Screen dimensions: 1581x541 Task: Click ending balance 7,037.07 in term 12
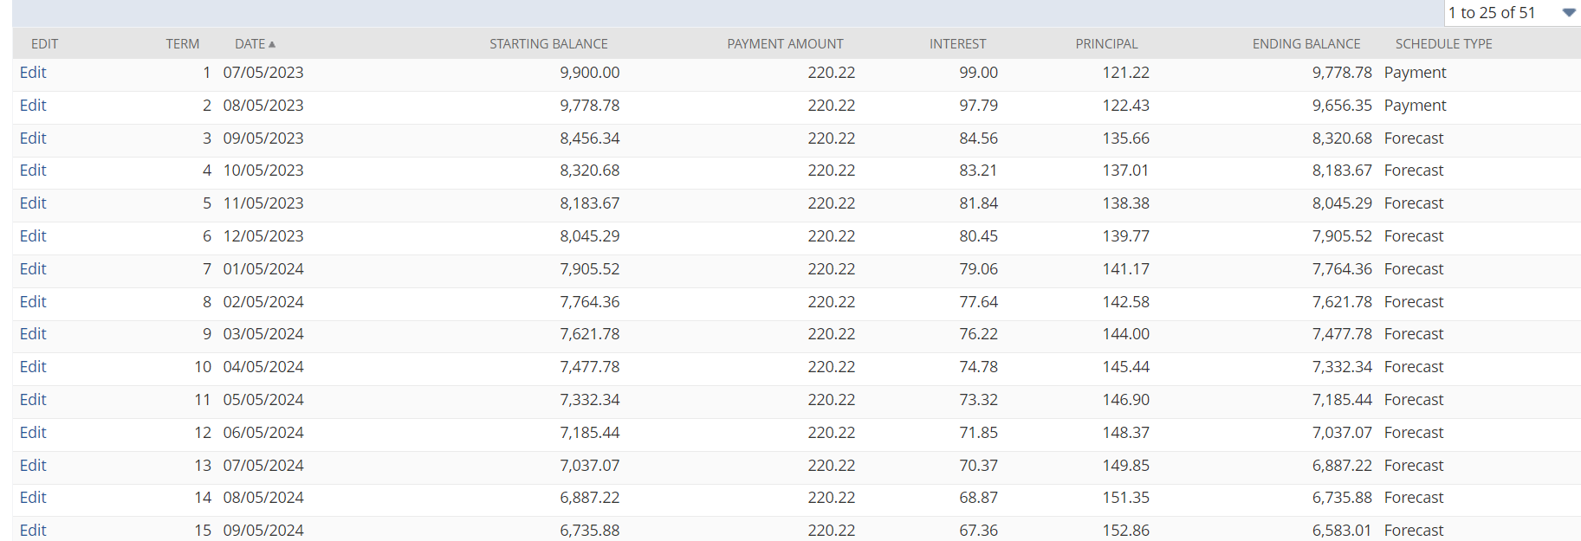[1342, 433]
